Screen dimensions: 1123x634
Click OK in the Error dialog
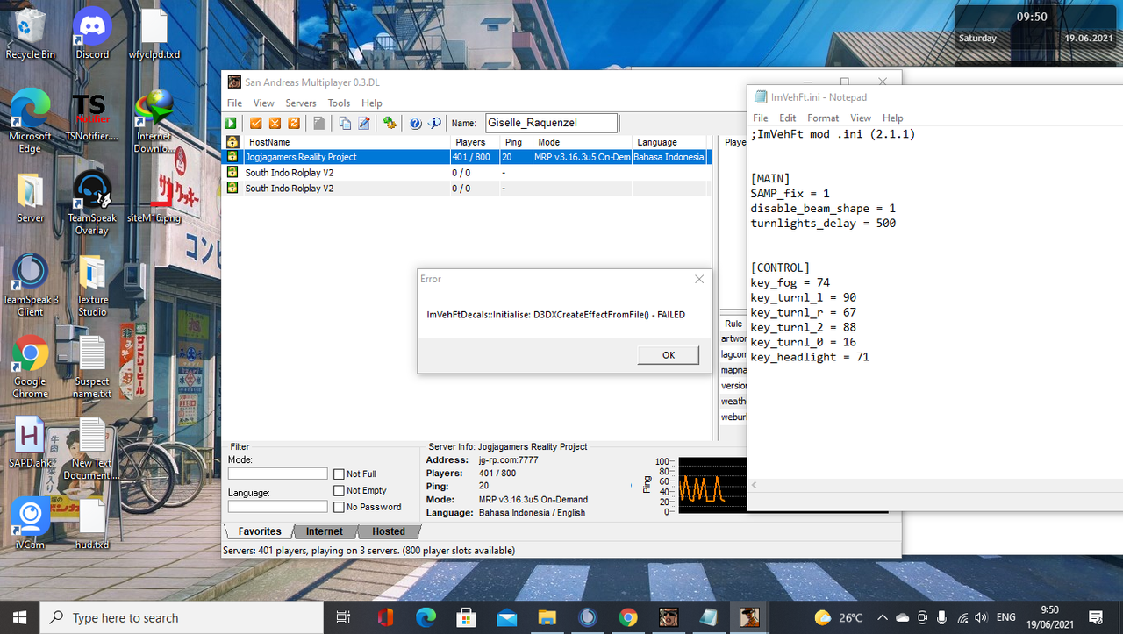coord(669,355)
